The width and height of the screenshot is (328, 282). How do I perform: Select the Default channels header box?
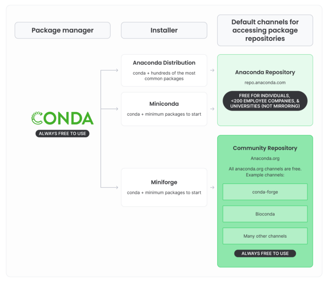[x=265, y=30]
